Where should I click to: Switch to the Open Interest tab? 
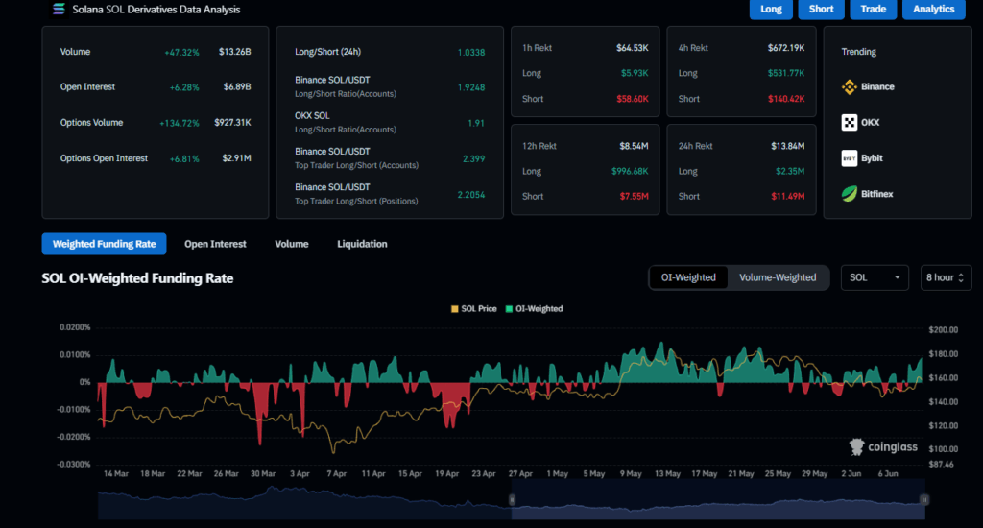click(x=215, y=244)
